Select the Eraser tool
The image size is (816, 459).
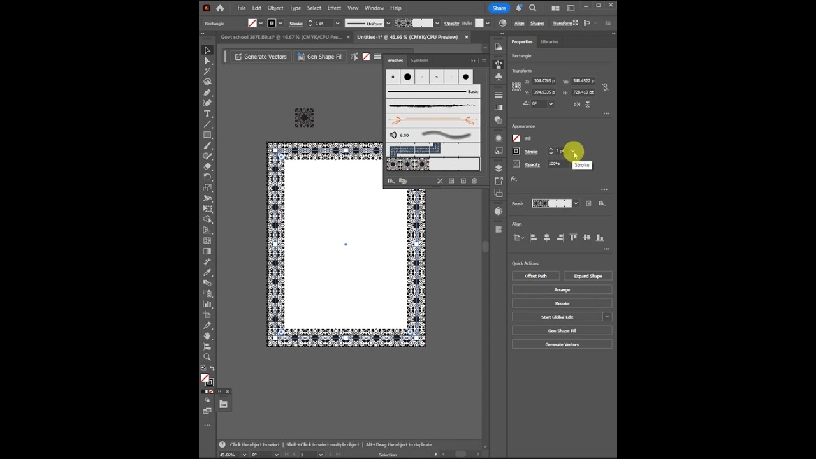tap(207, 166)
